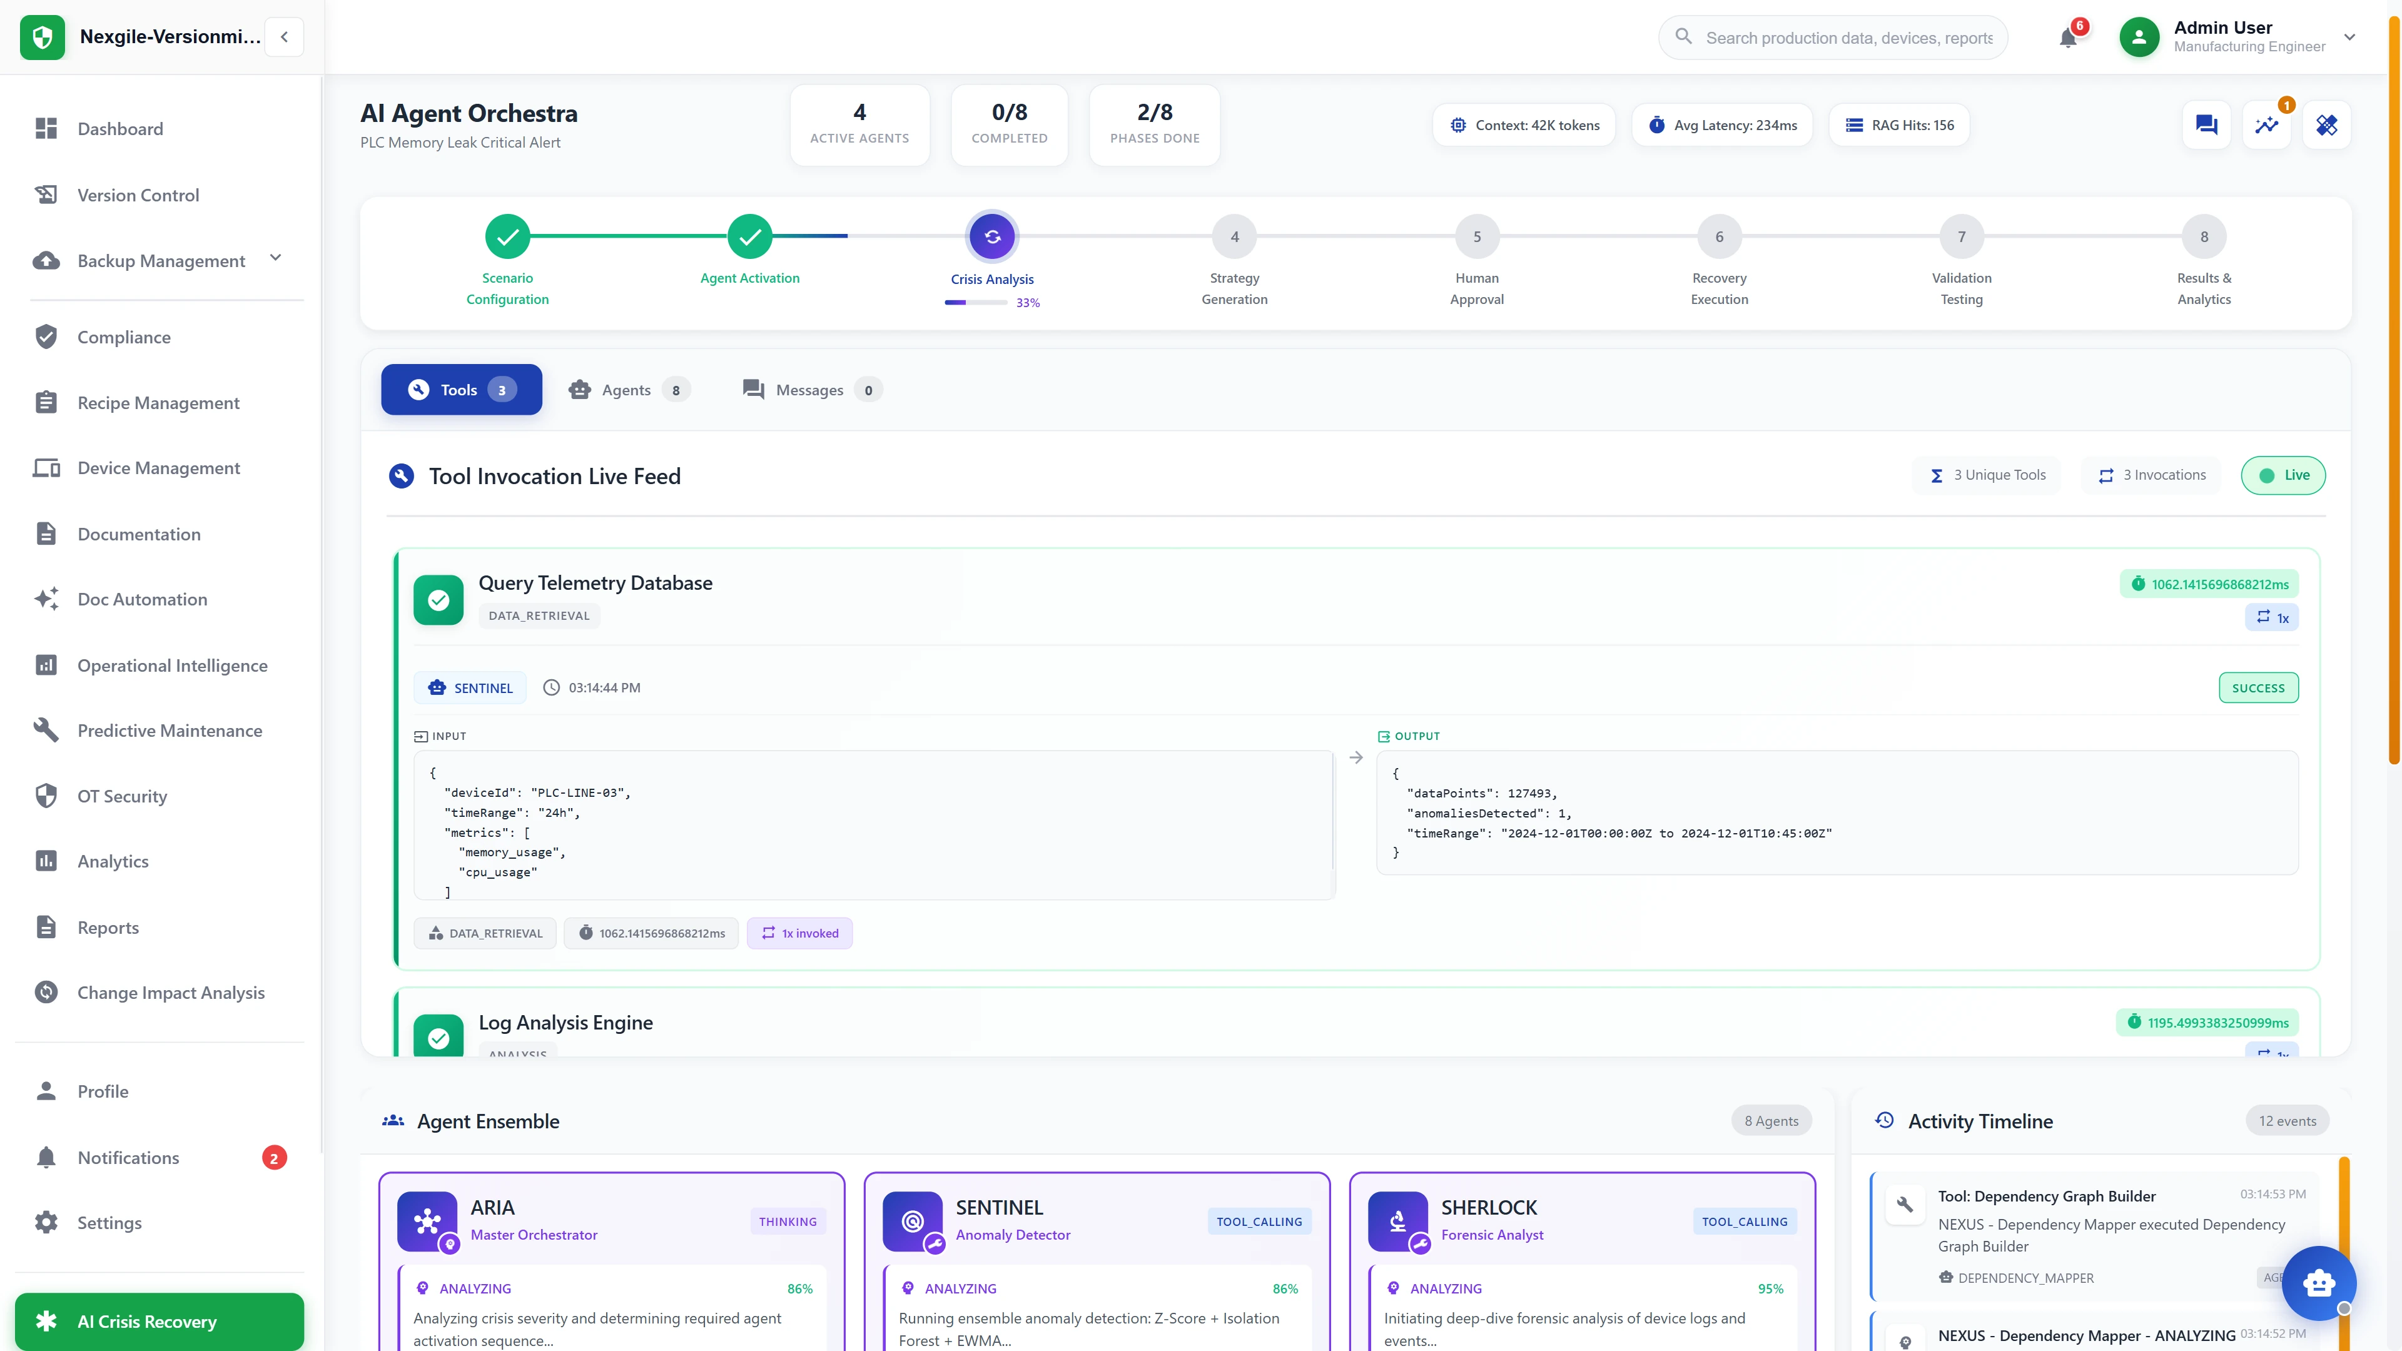This screenshot has width=2402, height=1351.
Task: Click the AI Crisis Recovery button
Action: tap(158, 1321)
